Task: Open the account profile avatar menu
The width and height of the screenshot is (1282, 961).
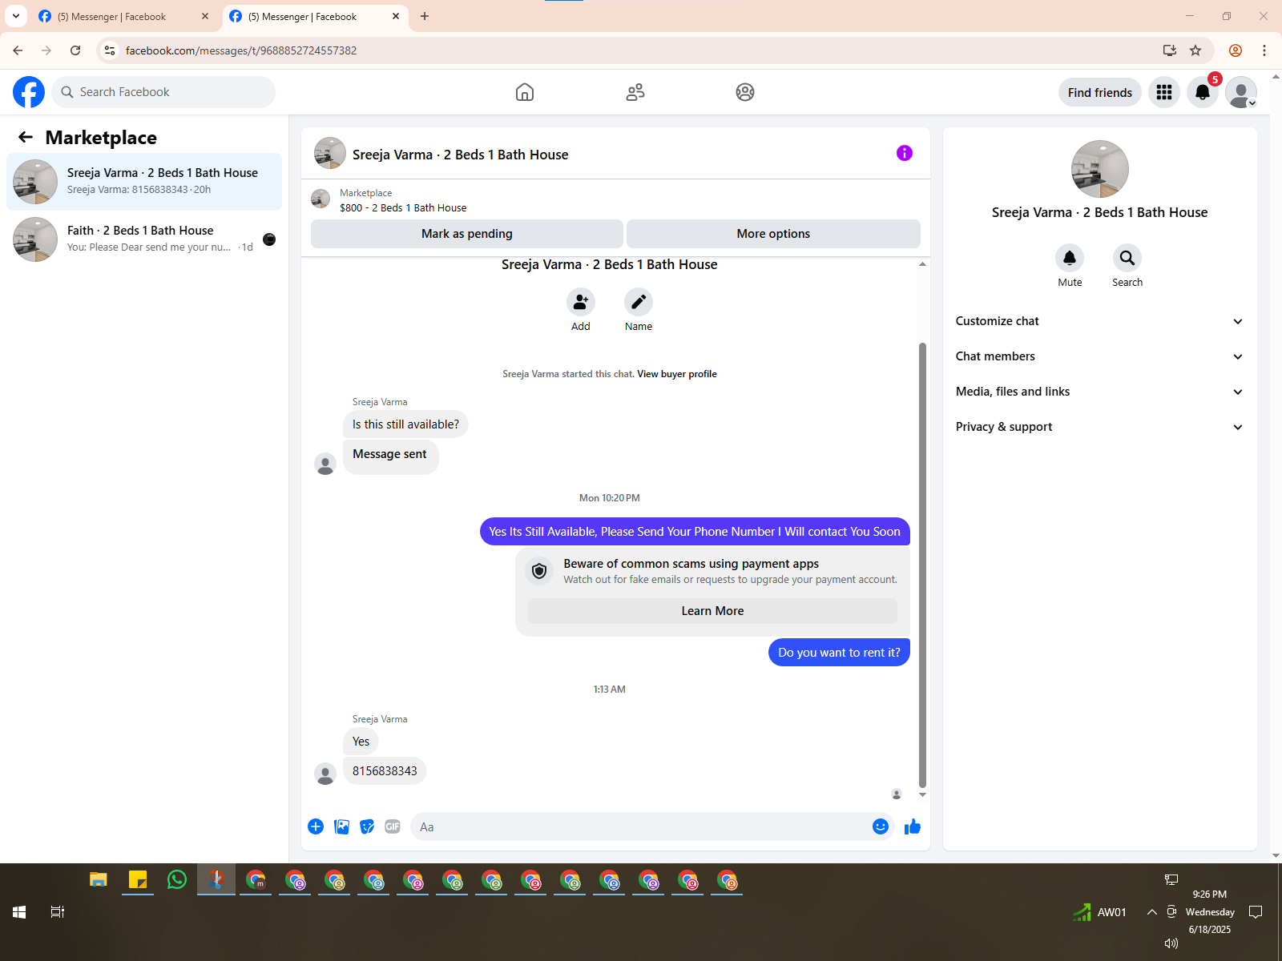Action: 1241,92
